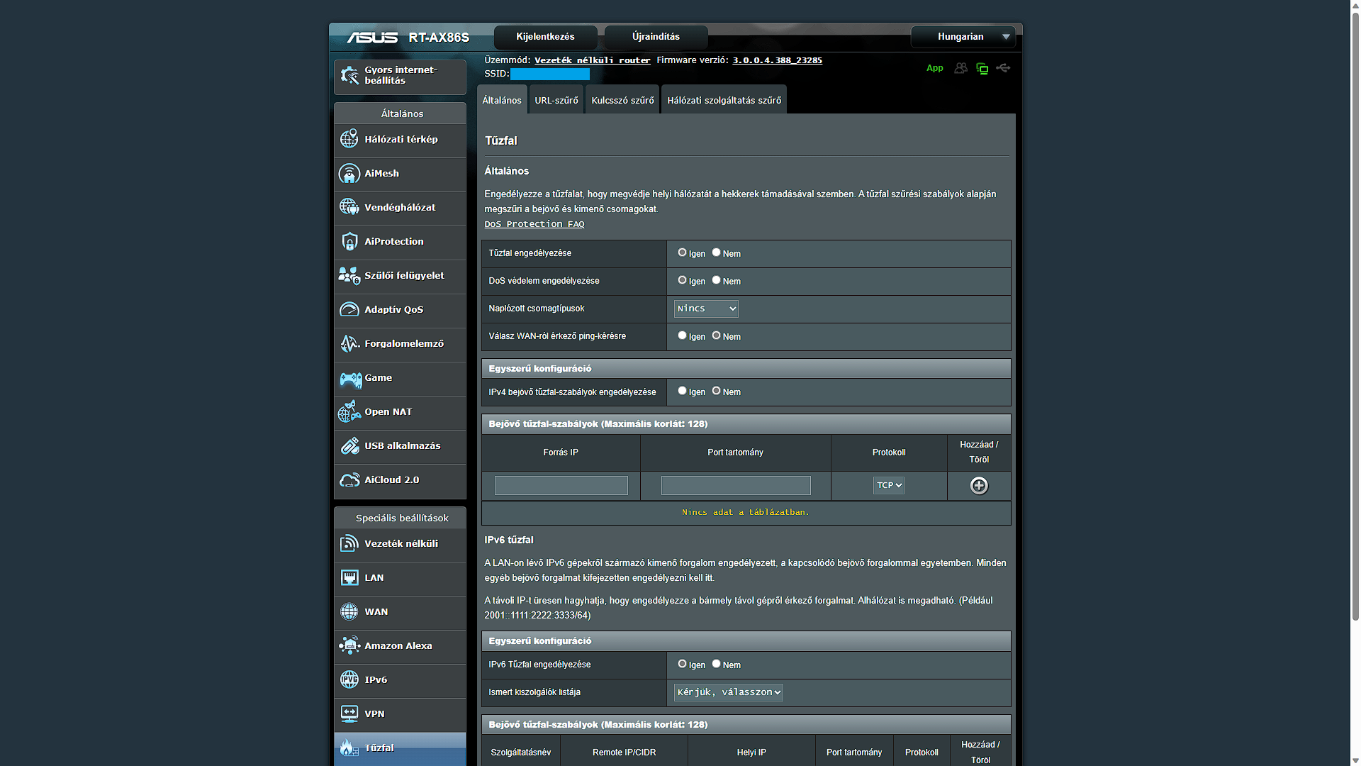
Task: Click the Forrás IP input field
Action: click(x=561, y=486)
